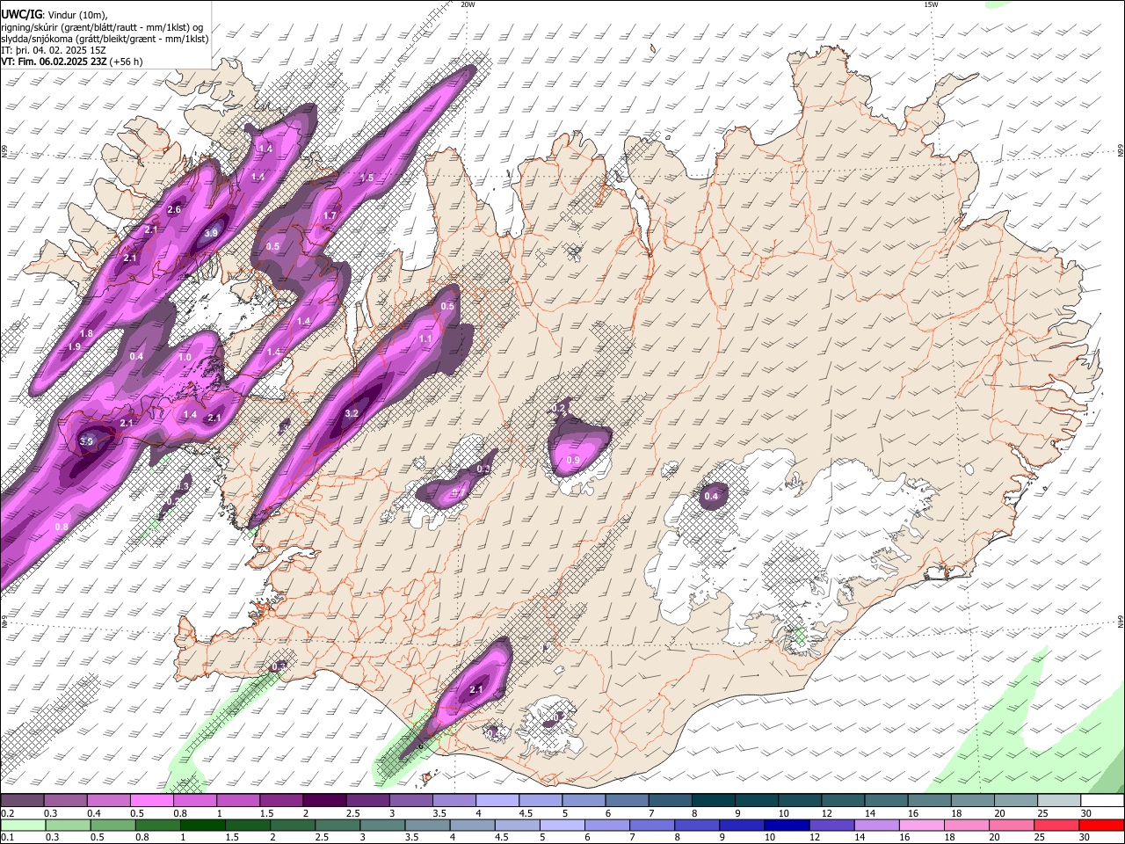The image size is (1125, 844).
Task: Pick the white upper swatch after 30
Action: [x=1103, y=801]
